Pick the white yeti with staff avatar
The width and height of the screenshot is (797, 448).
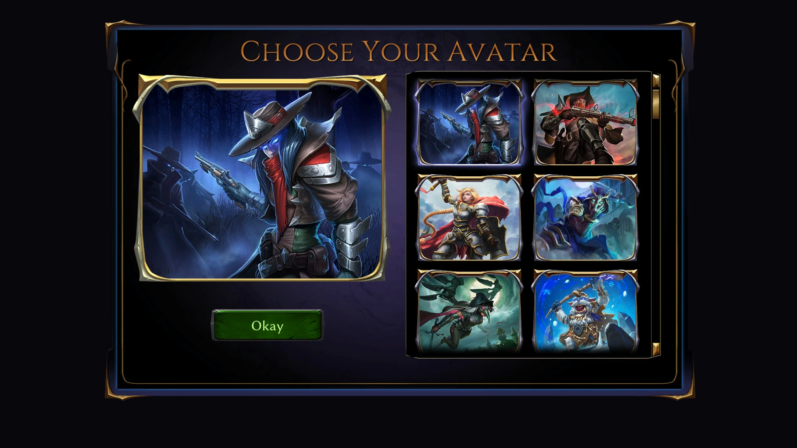click(x=586, y=312)
